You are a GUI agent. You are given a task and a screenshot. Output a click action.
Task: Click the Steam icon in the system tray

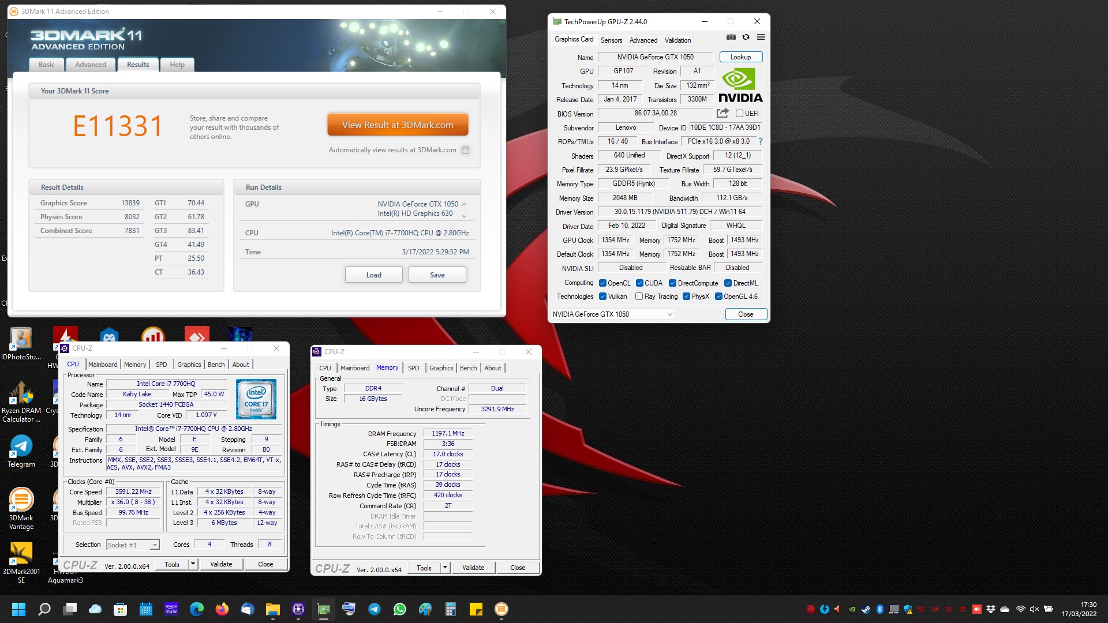point(866,609)
